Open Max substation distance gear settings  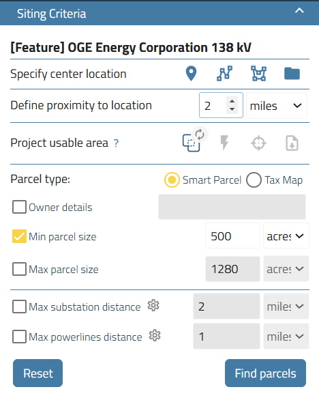(x=153, y=305)
